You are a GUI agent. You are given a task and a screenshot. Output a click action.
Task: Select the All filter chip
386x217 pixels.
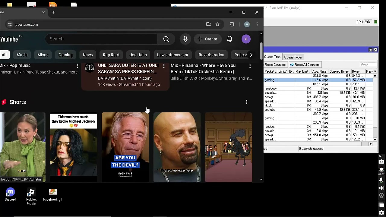(x=4, y=55)
